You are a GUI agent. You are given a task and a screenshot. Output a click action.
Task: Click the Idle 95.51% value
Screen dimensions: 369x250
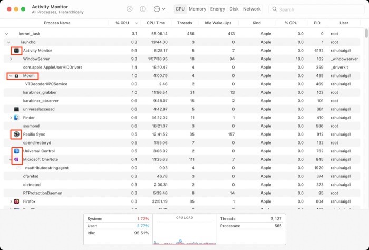142,233
